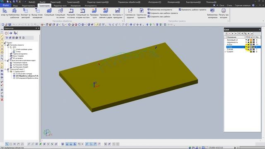The image size is (265, 149).
Task: Change color swatch of Слой 4 layer
Action: tap(251, 52)
